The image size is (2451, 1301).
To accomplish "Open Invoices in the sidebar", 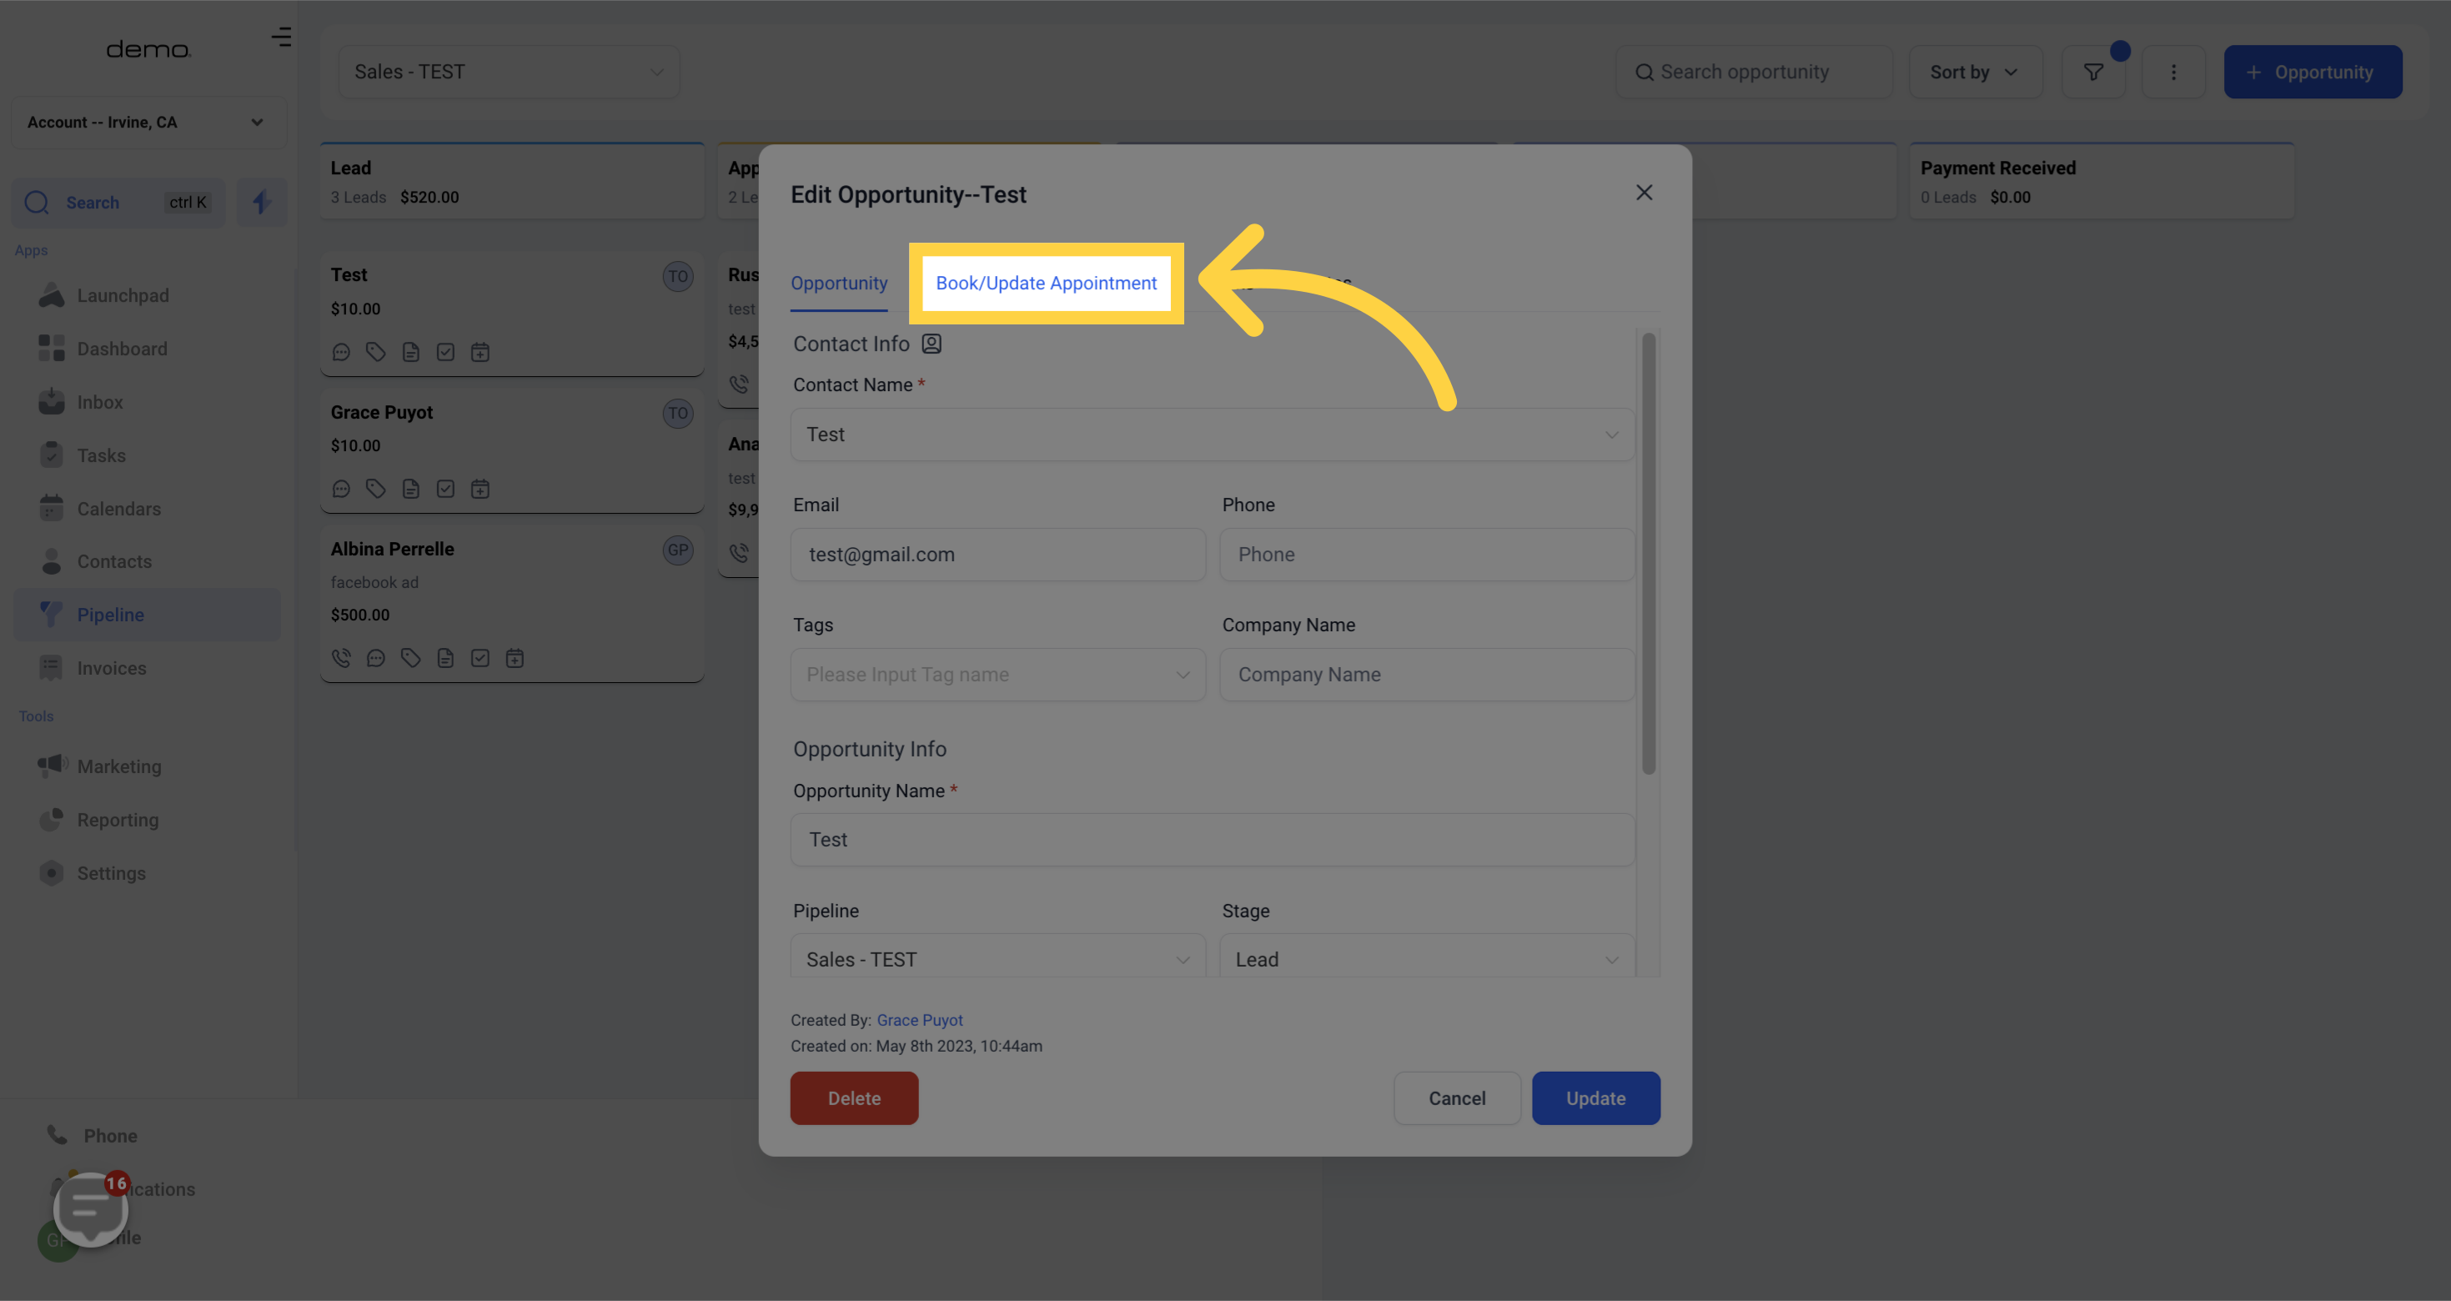I will (x=111, y=668).
